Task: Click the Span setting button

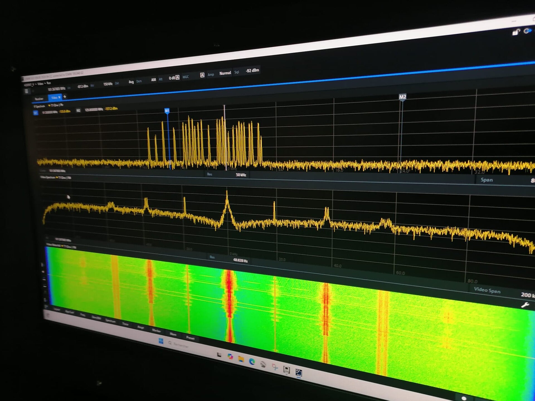Action: [487, 180]
